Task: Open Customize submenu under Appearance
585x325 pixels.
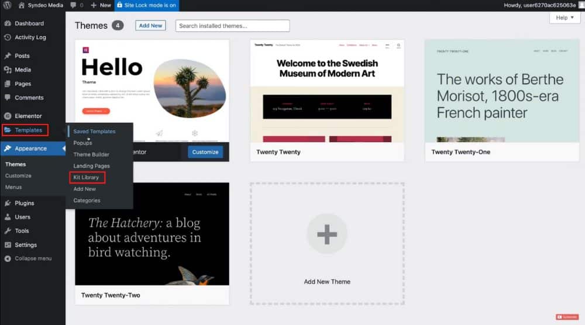Action: pyautogui.click(x=18, y=175)
